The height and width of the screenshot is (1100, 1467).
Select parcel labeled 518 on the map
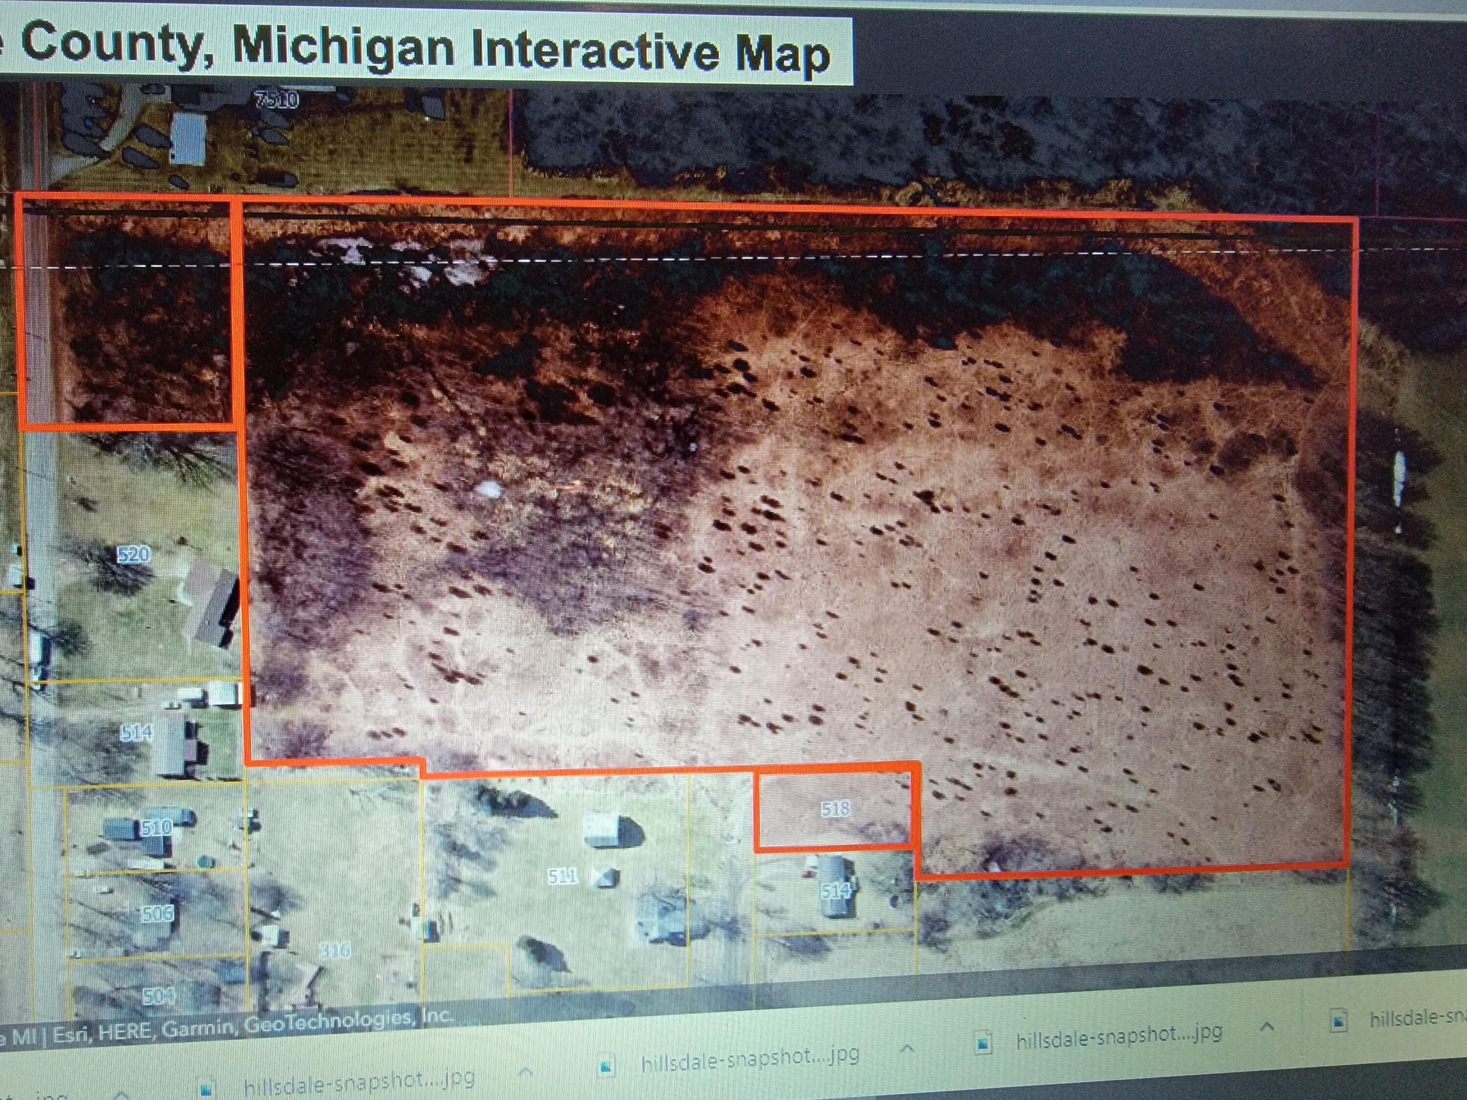(835, 809)
